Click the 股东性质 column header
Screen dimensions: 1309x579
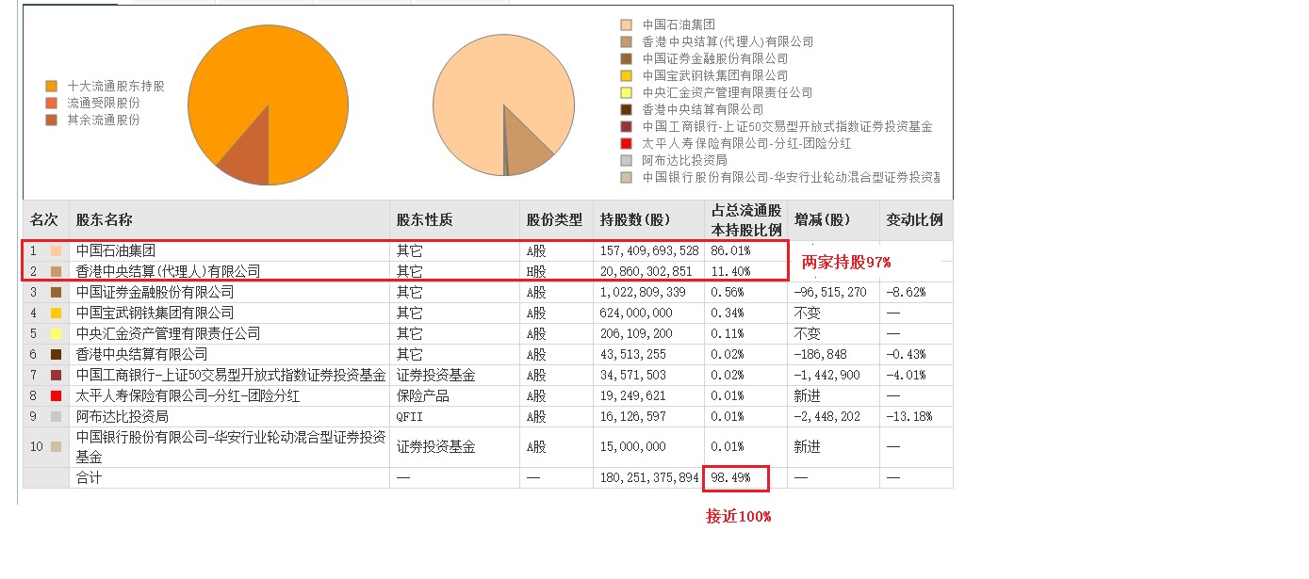pos(454,220)
